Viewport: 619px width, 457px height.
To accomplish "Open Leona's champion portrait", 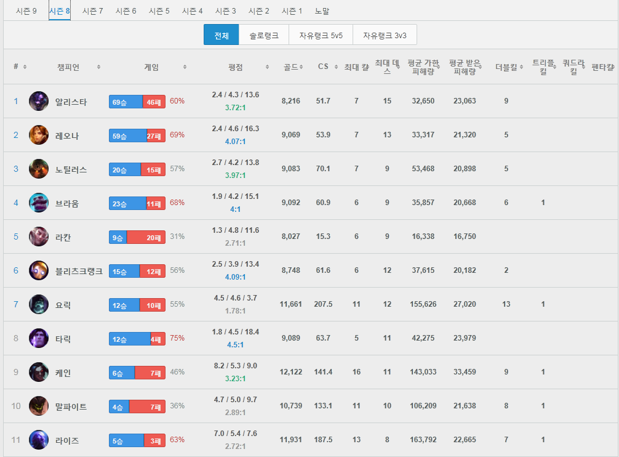I will [x=38, y=134].
